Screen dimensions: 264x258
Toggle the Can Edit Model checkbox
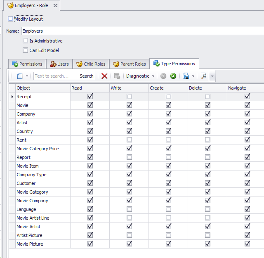[26, 50]
